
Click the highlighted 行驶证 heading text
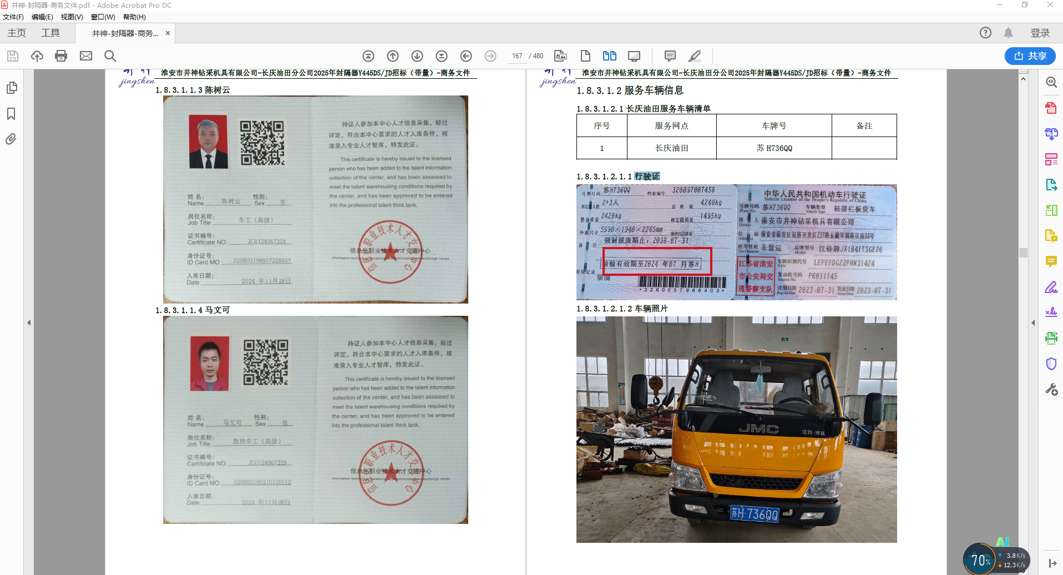coord(647,176)
